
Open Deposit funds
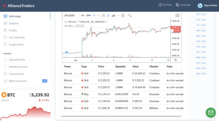click(17, 60)
